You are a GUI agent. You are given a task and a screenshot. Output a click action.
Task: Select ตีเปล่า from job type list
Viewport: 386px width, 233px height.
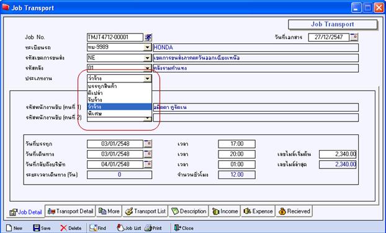point(119,93)
